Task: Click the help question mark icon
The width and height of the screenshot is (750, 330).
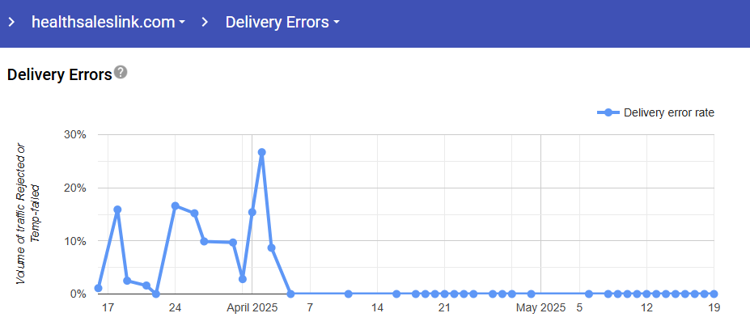Action: tap(121, 73)
